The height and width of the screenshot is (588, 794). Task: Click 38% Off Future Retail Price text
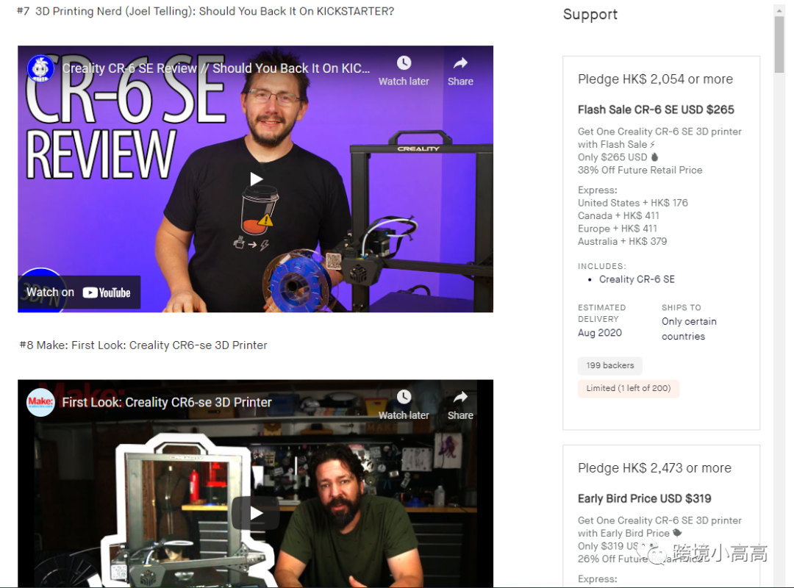tap(640, 171)
